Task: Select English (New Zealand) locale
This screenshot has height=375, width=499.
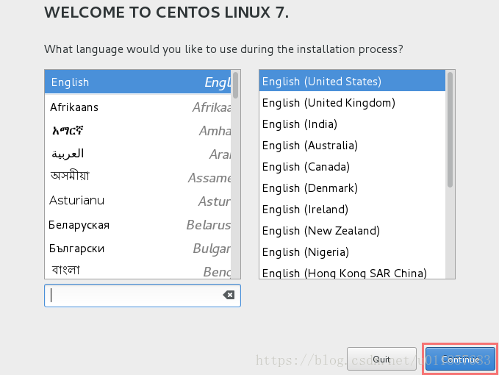Action: [352, 231]
